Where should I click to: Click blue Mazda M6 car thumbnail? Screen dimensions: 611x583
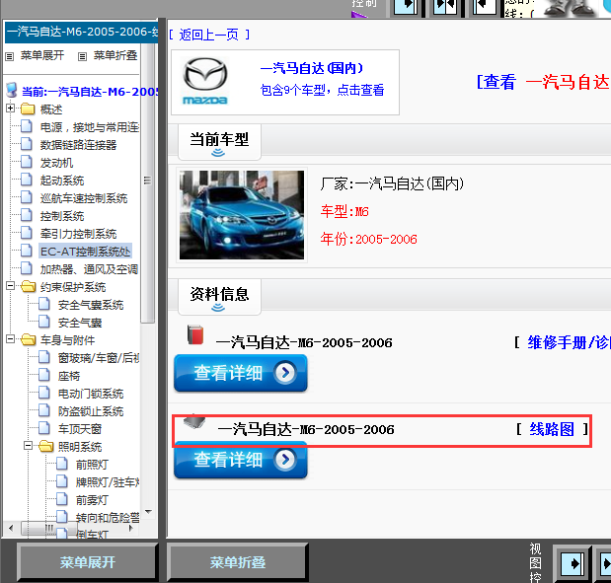242,215
